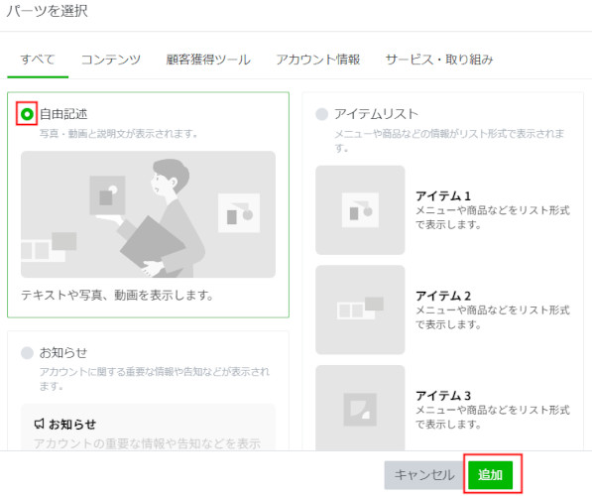The image size is (592, 496).
Task: Click the 追加 button
Action: pyautogui.click(x=490, y=474)
